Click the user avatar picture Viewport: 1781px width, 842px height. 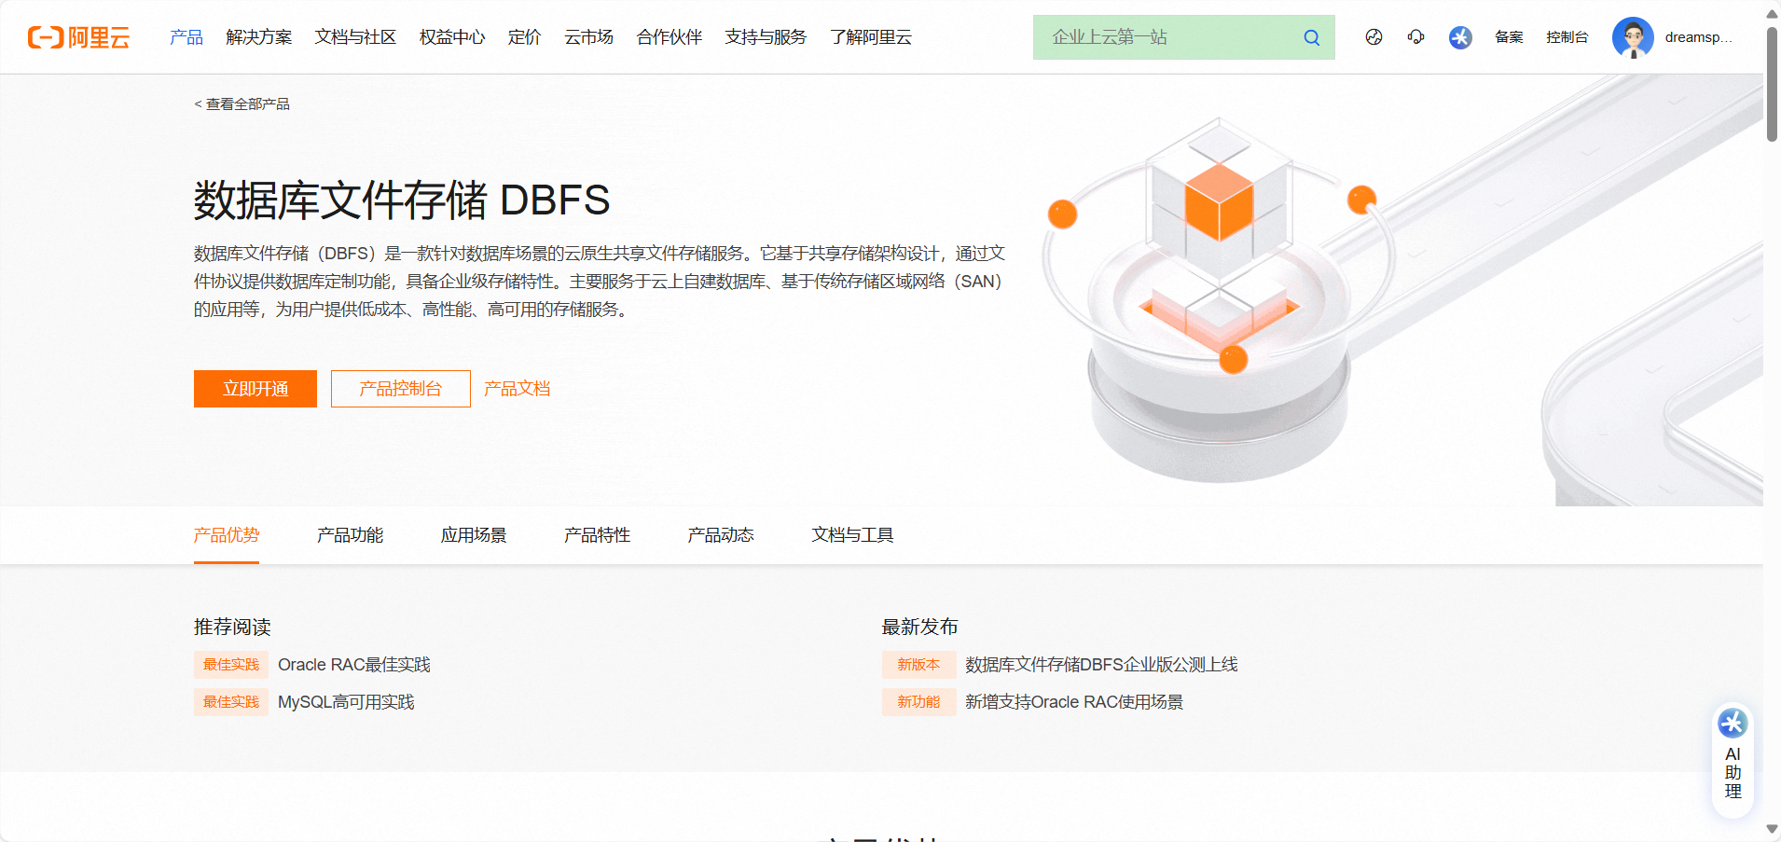1633,37
